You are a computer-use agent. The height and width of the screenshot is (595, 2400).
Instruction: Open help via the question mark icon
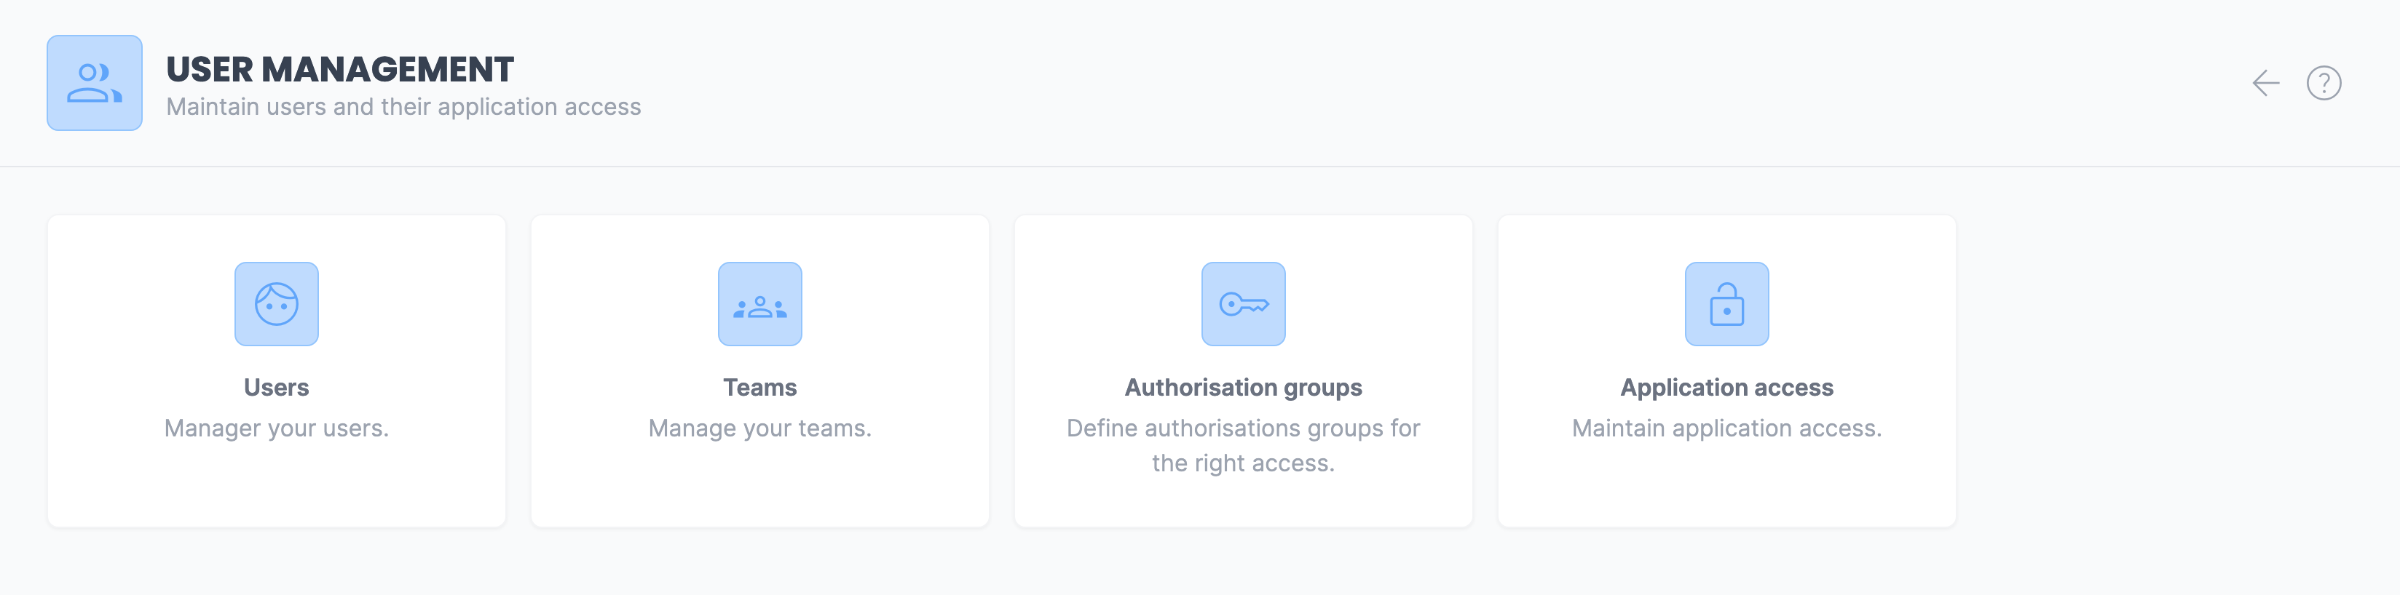[x=2324, y=83]
